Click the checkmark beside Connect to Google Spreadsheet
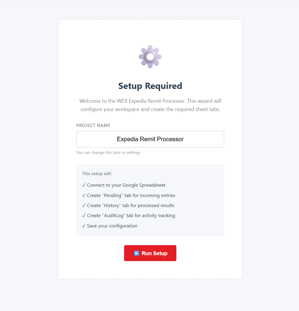Viewport: 299px width, 311px height. coord(84,185)
